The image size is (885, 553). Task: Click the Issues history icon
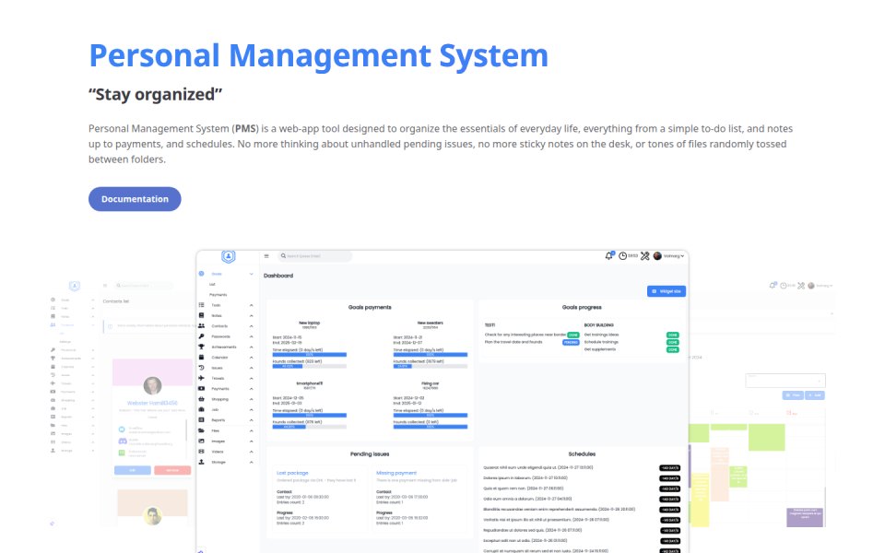201,368
